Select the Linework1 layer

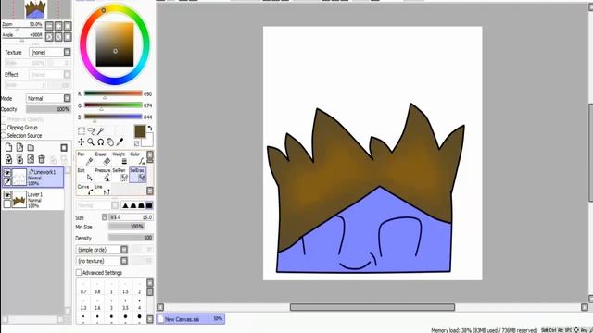tap(33, 177)
